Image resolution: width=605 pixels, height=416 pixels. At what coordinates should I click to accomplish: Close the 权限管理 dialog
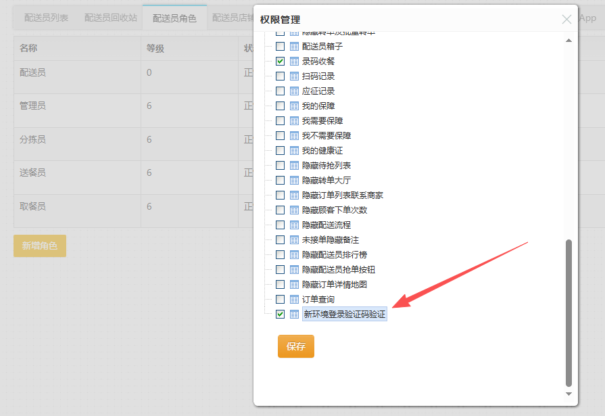[566, 20]
